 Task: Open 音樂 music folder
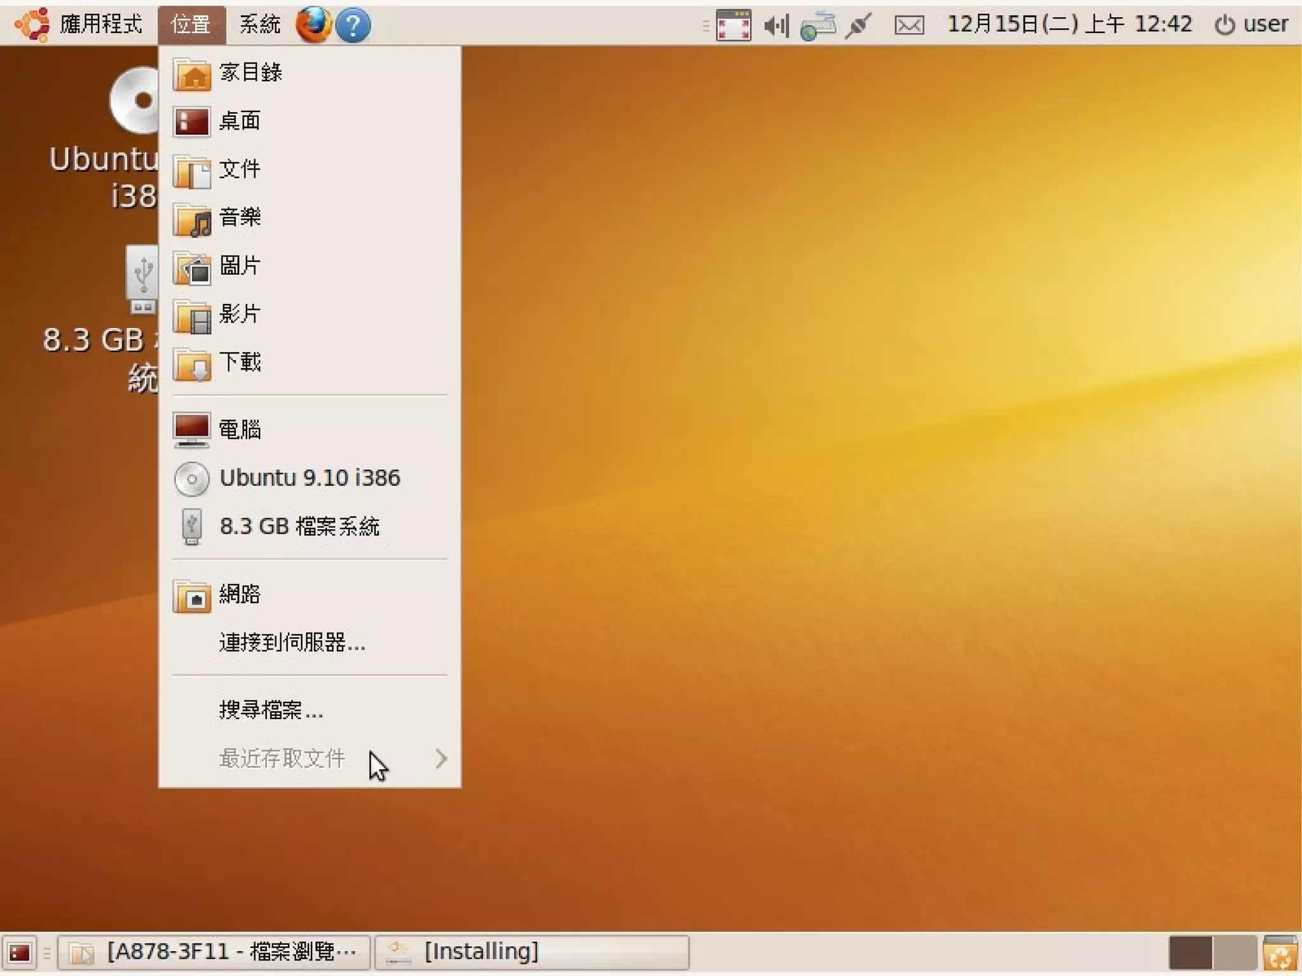[310, 217]
